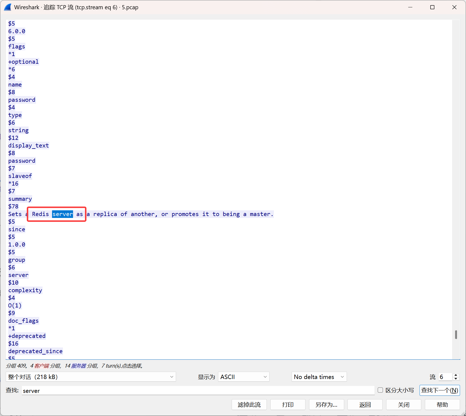Image resolution: width=466 pixels, height=416 pixels.
Task: Click the "since" line in the stream
Action: pyautogui.click(x=17, y=229)
